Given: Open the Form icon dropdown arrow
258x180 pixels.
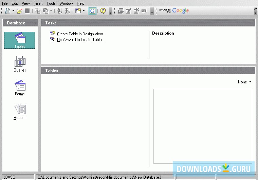Looking at the screenshot, I should click(x=84, y=11).
